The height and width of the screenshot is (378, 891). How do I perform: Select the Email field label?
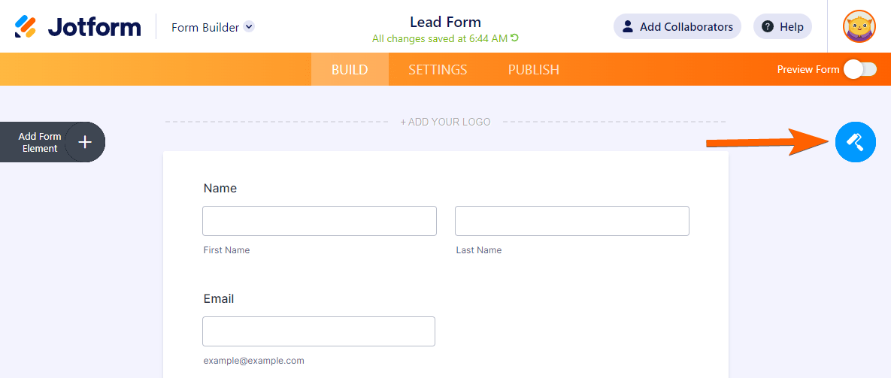pos(219,299)
